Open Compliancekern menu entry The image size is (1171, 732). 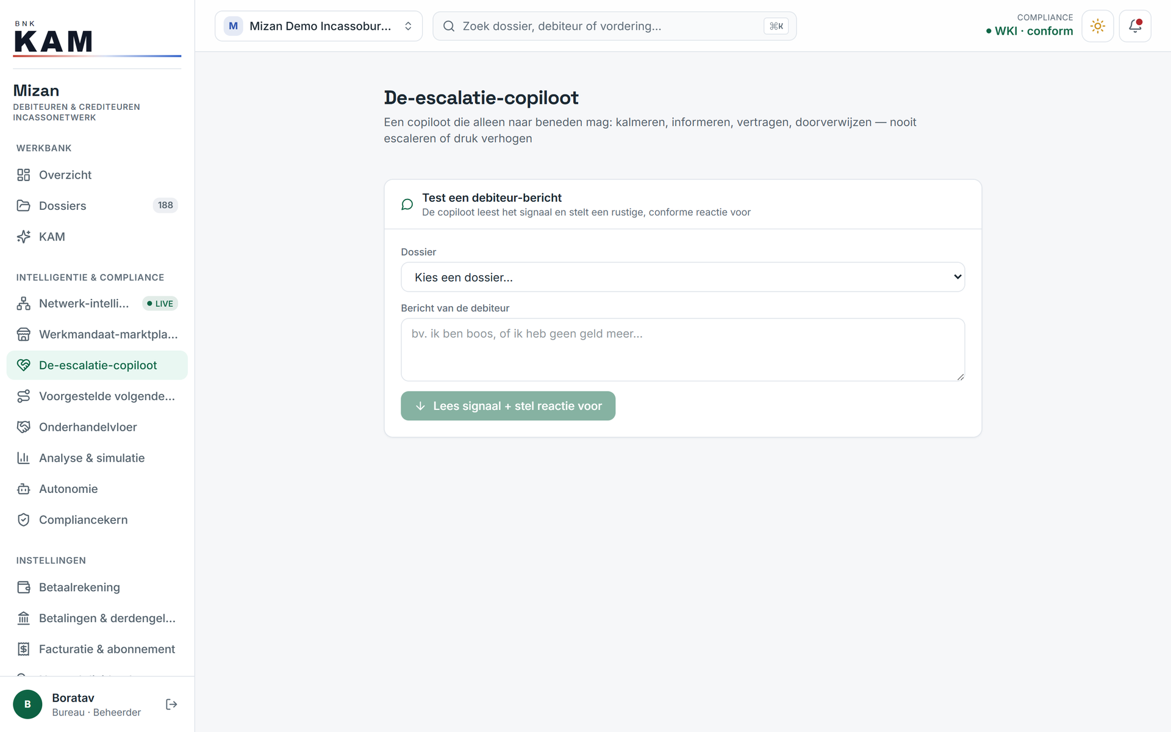click(97, 520)
